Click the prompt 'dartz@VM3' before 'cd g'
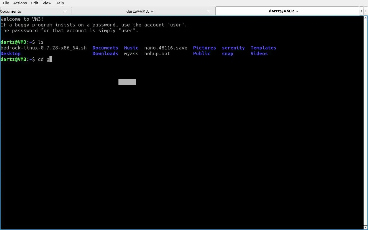 tap(13, 59)
